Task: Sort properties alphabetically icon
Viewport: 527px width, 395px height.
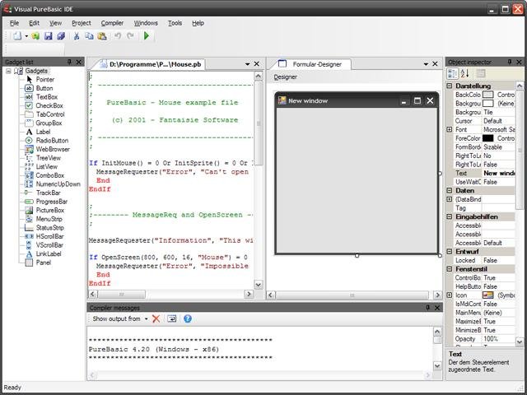Action: (x=464, y=73)
